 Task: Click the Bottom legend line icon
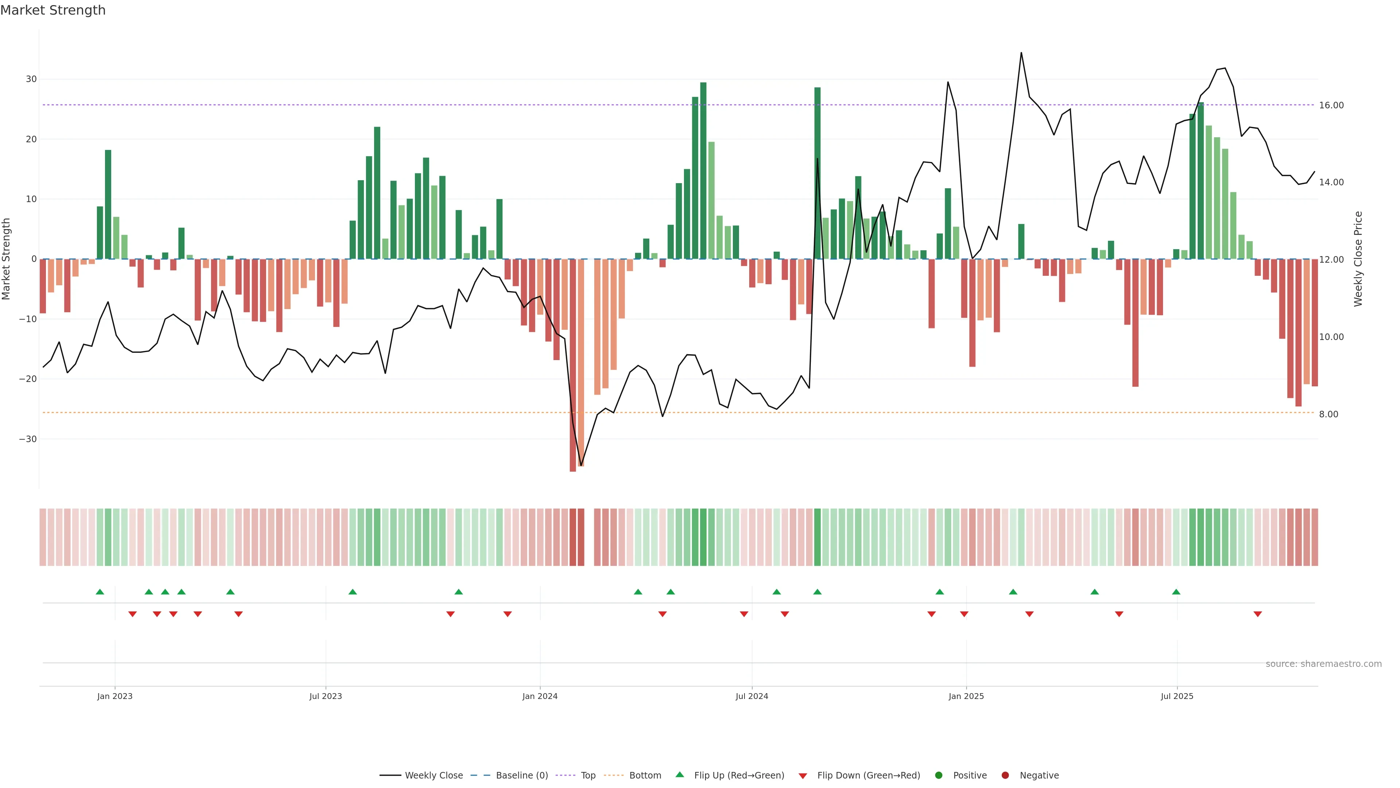(614, 776)
